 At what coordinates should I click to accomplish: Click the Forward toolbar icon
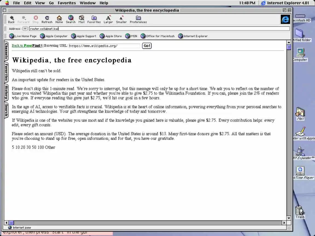(23, 19)
